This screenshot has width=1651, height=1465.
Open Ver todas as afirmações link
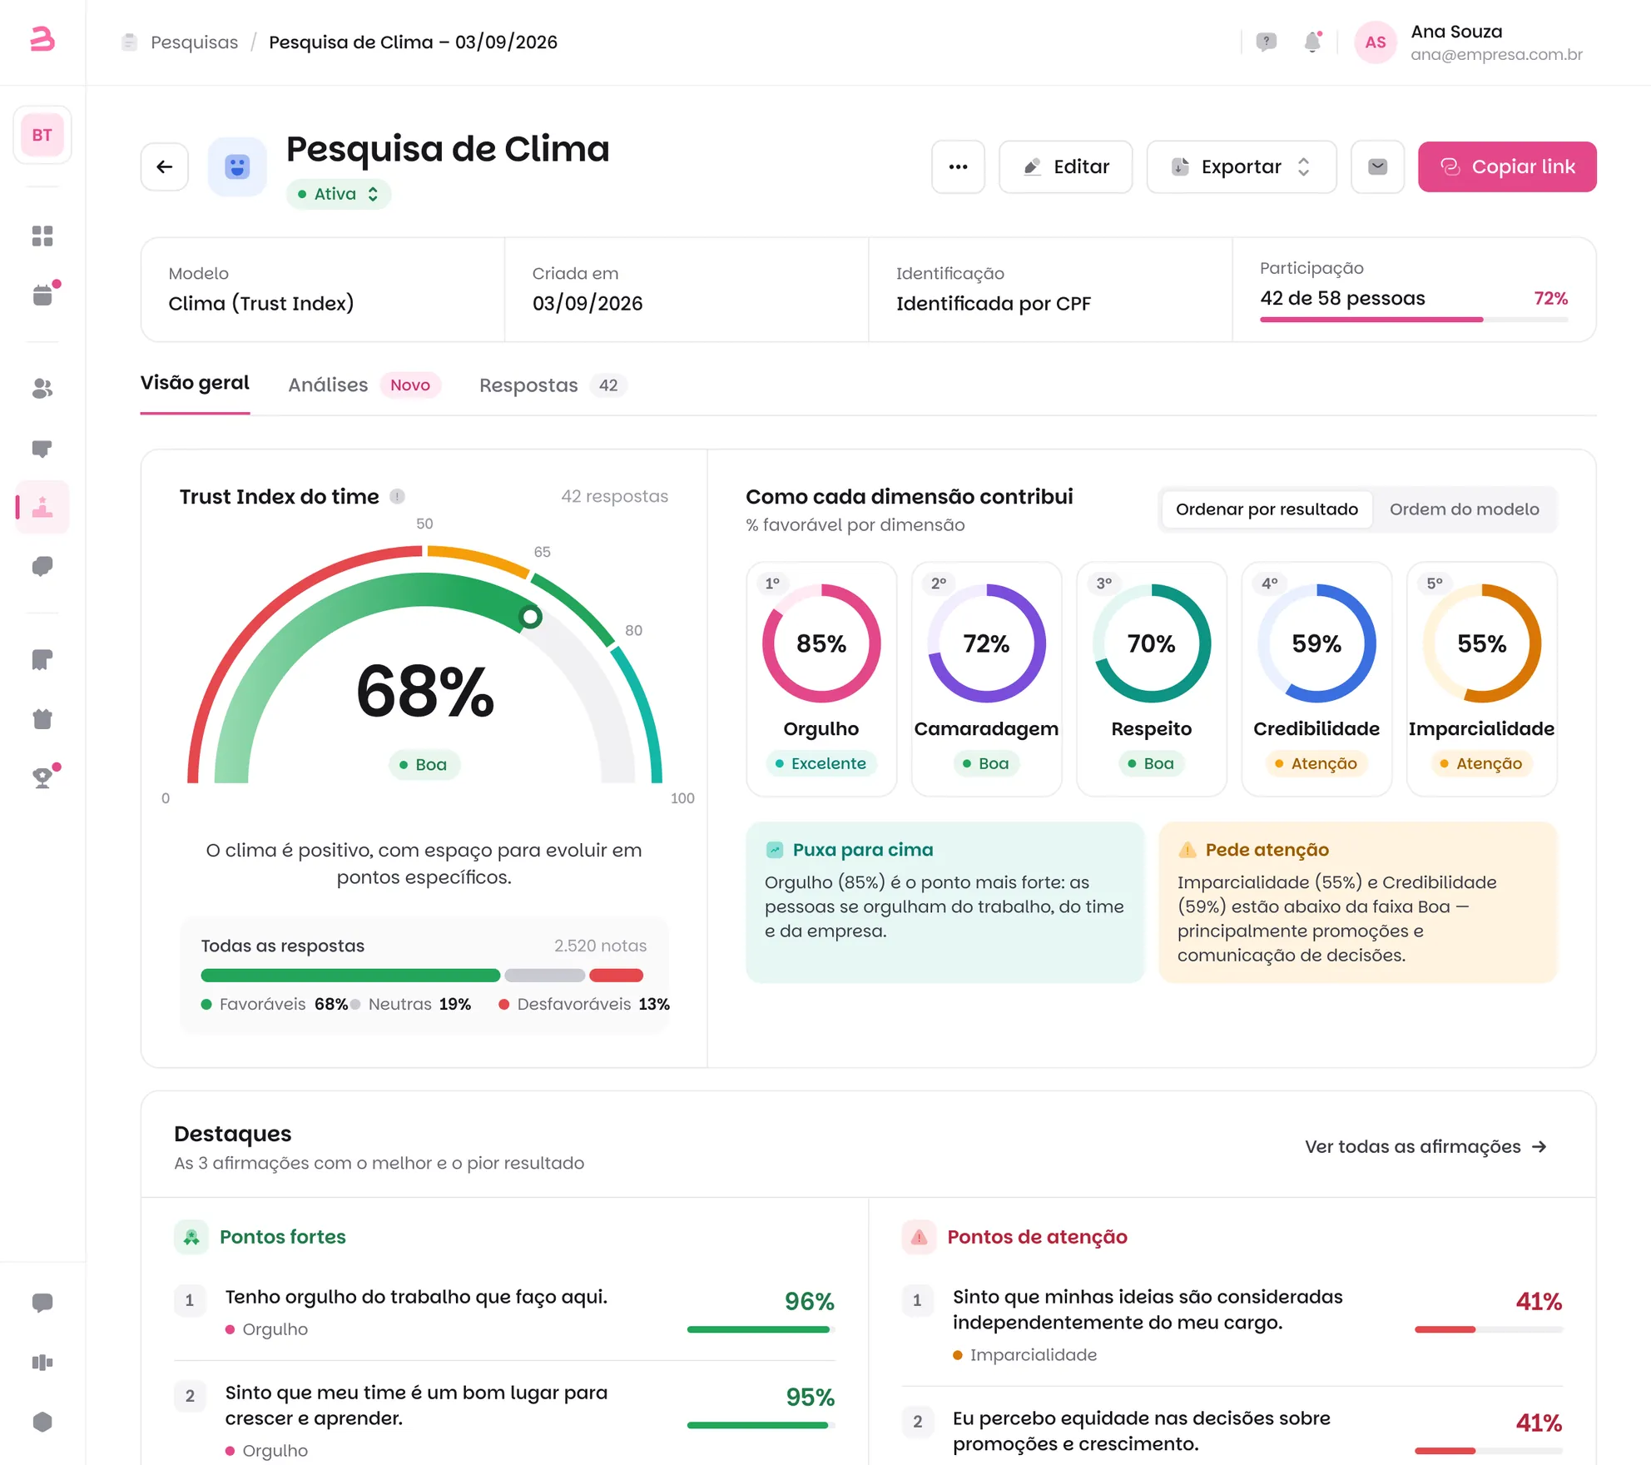coord(1425,1147)
